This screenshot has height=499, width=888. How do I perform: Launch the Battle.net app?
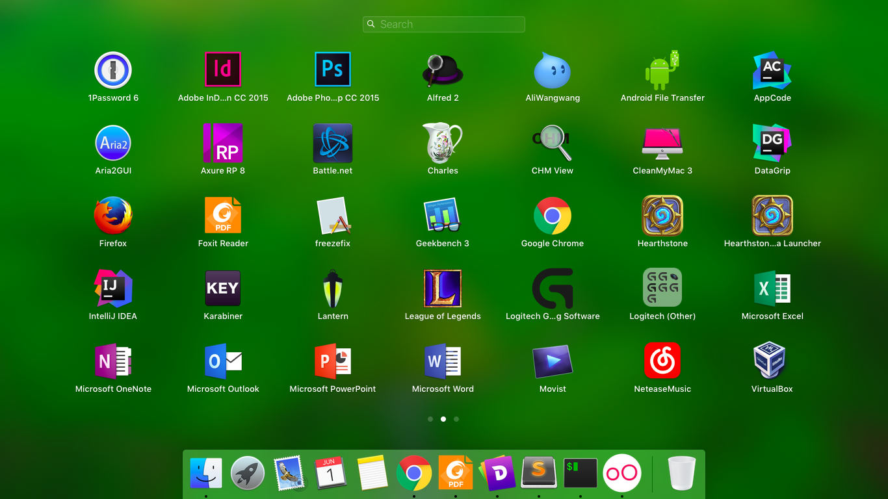click(333, 143)
